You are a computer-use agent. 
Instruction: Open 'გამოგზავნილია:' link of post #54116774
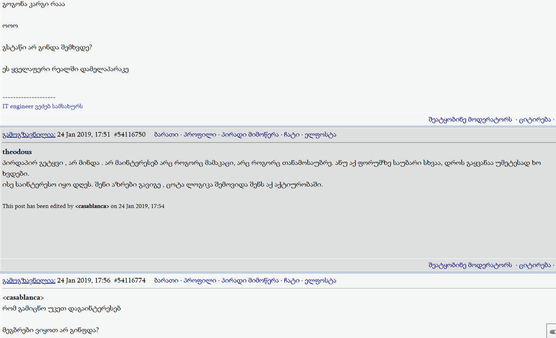[29, 281]
